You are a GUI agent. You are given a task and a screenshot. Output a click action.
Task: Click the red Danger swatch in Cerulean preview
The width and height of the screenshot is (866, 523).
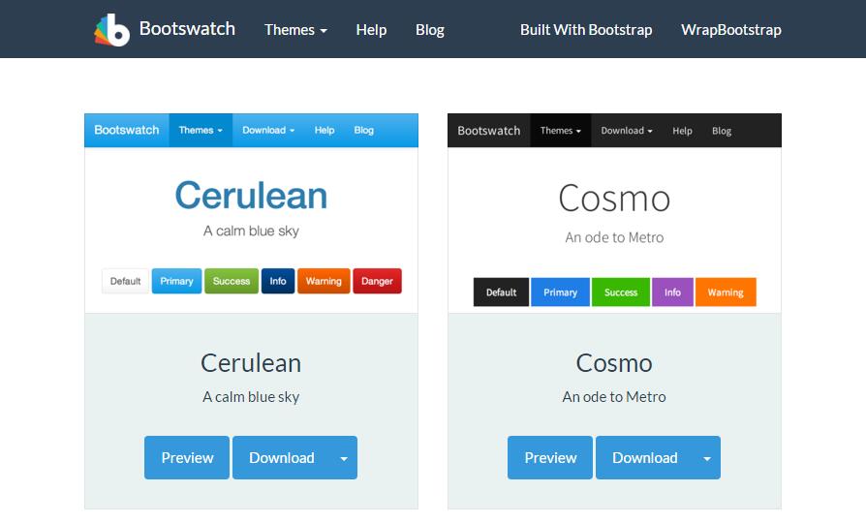tap(377, 281)
